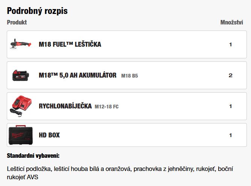Click empty area of the HD BOX row card
Screen dimensions: 251x186
[x=144, y=135]
